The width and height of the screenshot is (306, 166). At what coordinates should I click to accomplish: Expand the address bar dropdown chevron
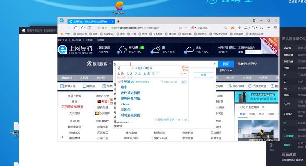(x=186, y=28)
